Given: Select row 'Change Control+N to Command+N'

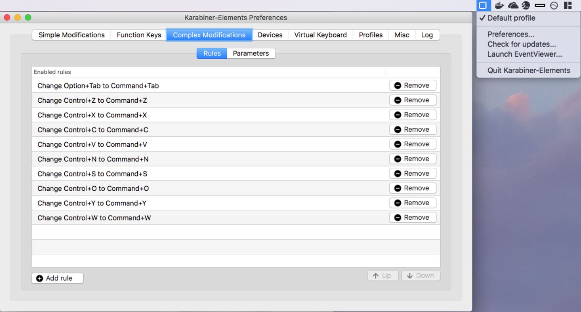Looking at the screenshot, I should 236,159.
